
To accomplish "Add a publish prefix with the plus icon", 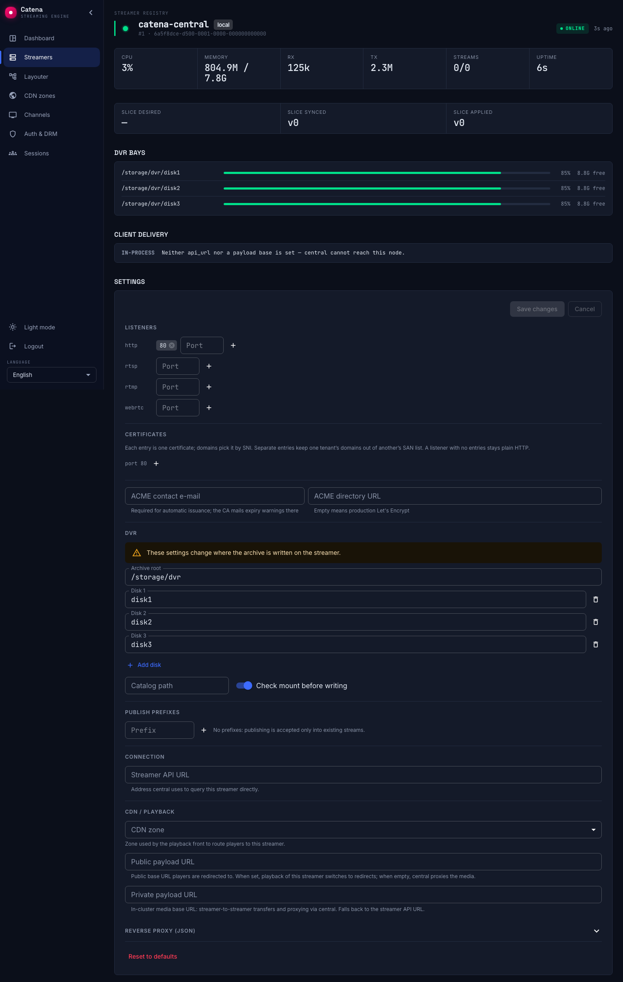I will pos(204,730).
